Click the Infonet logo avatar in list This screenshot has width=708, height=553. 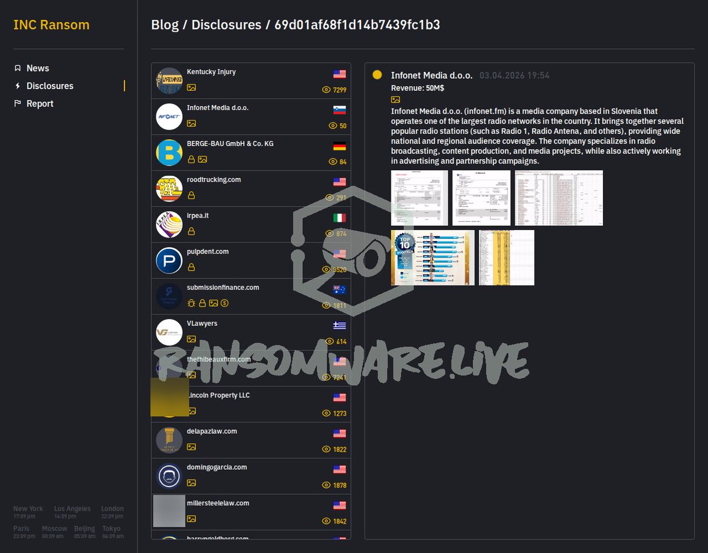[x=169, y=117]
